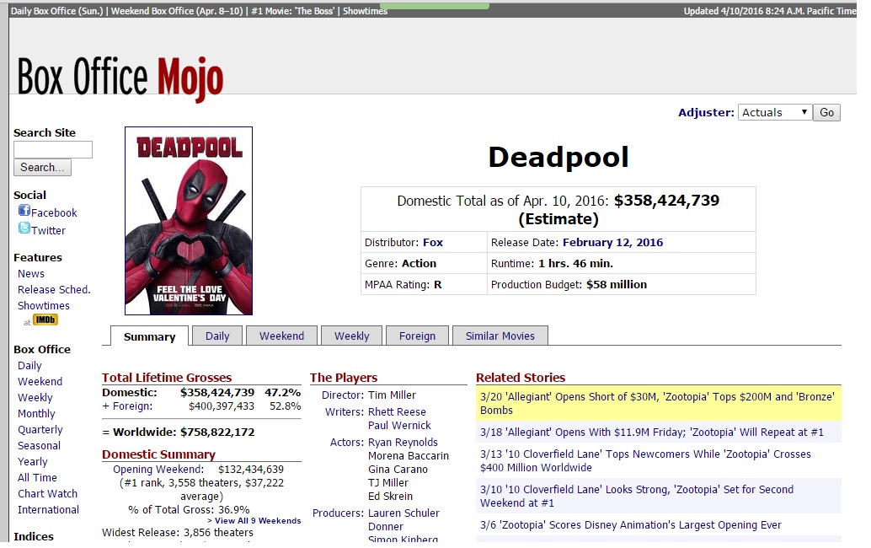Click the Facebook text link
Viewport: 871px width, 548px height.
tap(54, 212)
